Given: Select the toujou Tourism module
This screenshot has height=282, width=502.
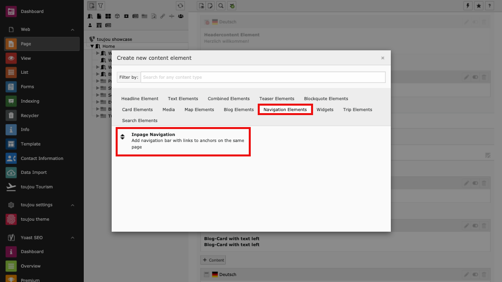Looking at the screenshot, I should coord(36,187).
